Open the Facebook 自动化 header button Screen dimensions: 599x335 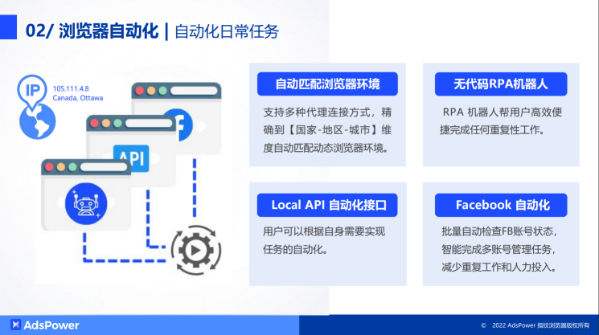pyautogui.click(x=500, y=206)
